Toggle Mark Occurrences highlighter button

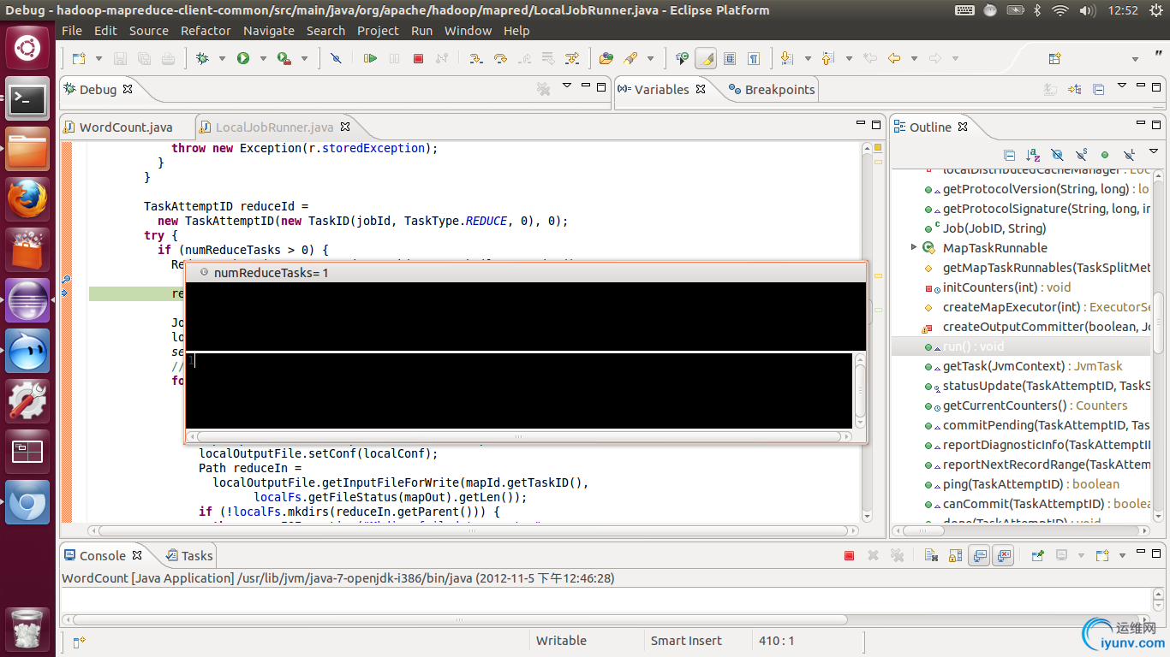point(706,58)
